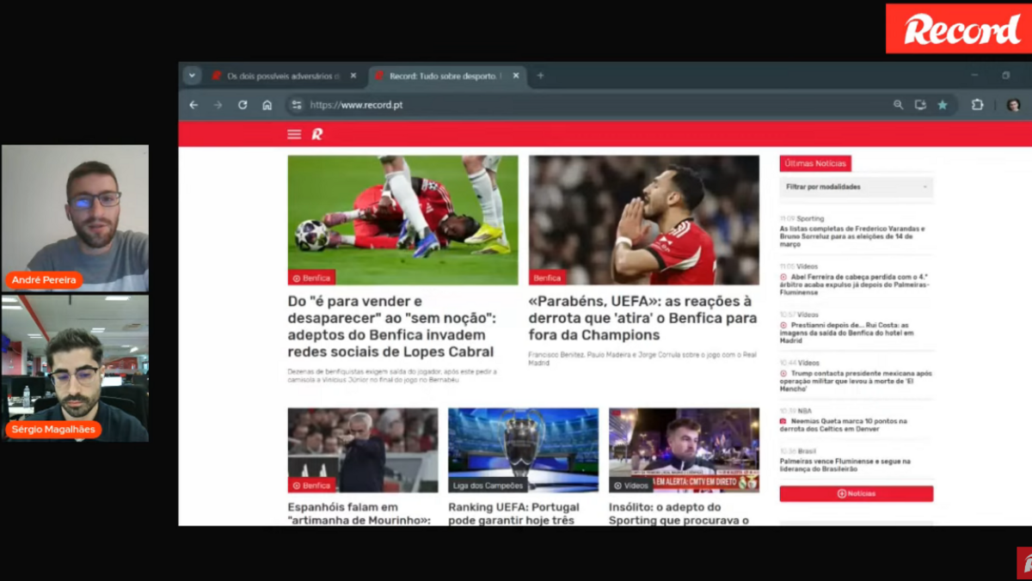Click the zoom magnifier icon in address bar
The width and height of the screenshot is (1032, 581).
pyautogui.click(x=898, y=105)
